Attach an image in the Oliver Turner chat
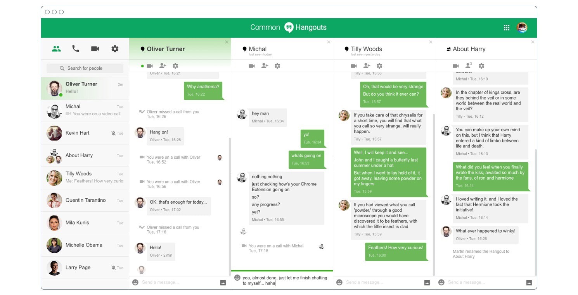The width and height of the screenshot is (578, 295). [x=223, y=282]
